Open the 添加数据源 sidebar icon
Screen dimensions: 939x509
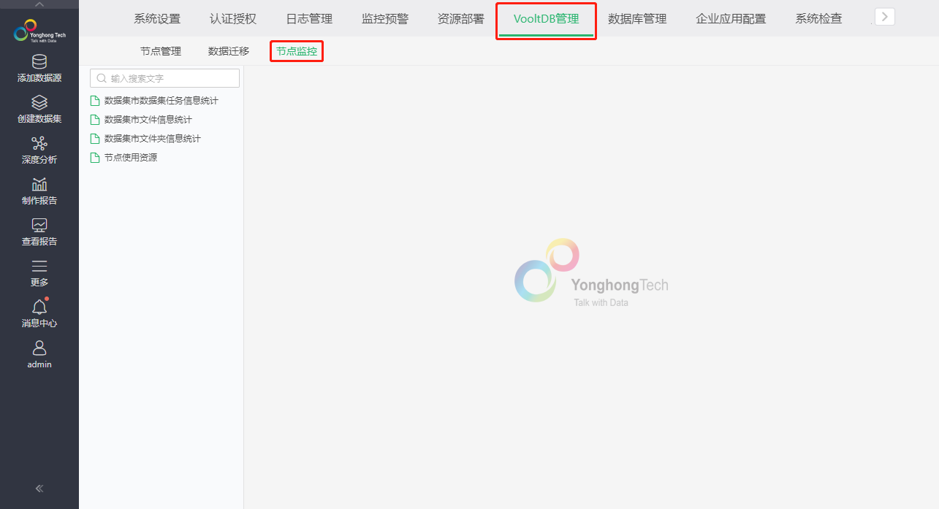39,62
